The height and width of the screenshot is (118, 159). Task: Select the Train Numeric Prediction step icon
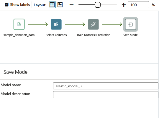94,24
